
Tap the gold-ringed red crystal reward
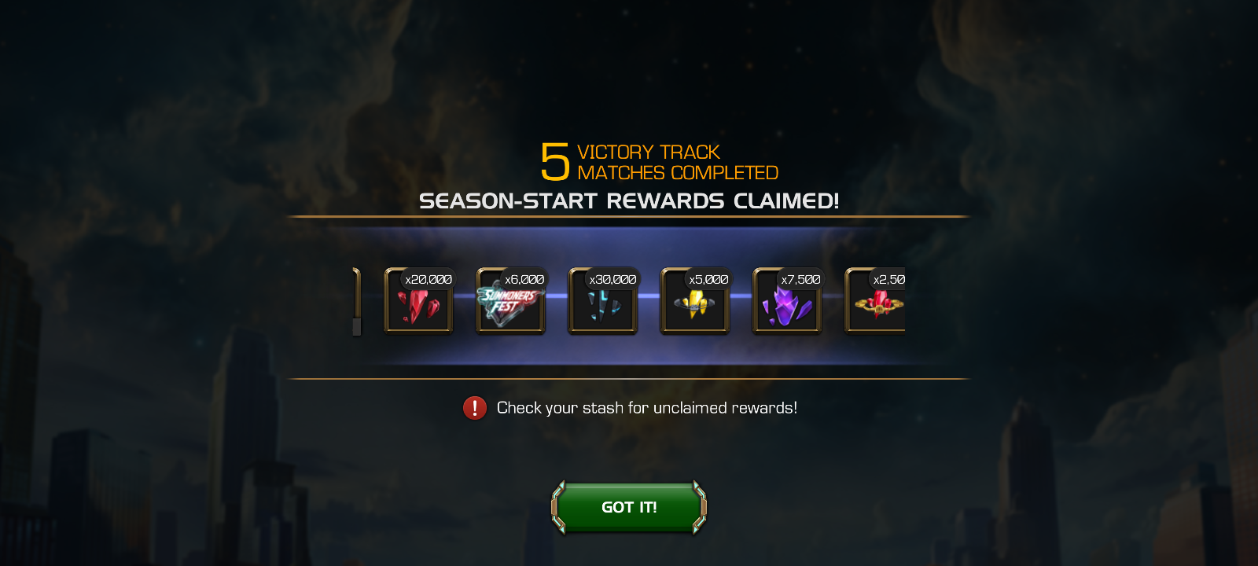[x=875, y=301]
